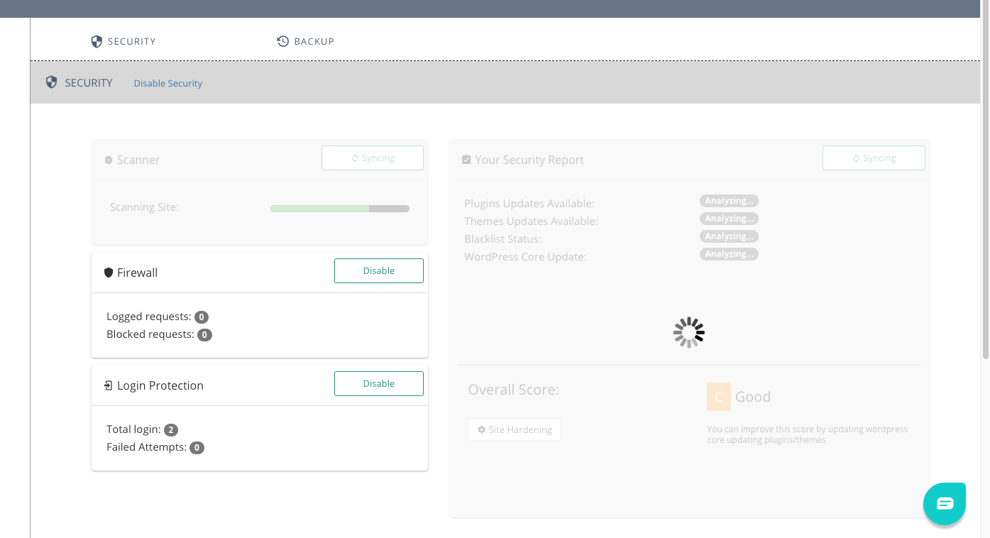This screenshot has height=538, width=990.
Task: Click the Disable Security link
Action: (168, 83)
